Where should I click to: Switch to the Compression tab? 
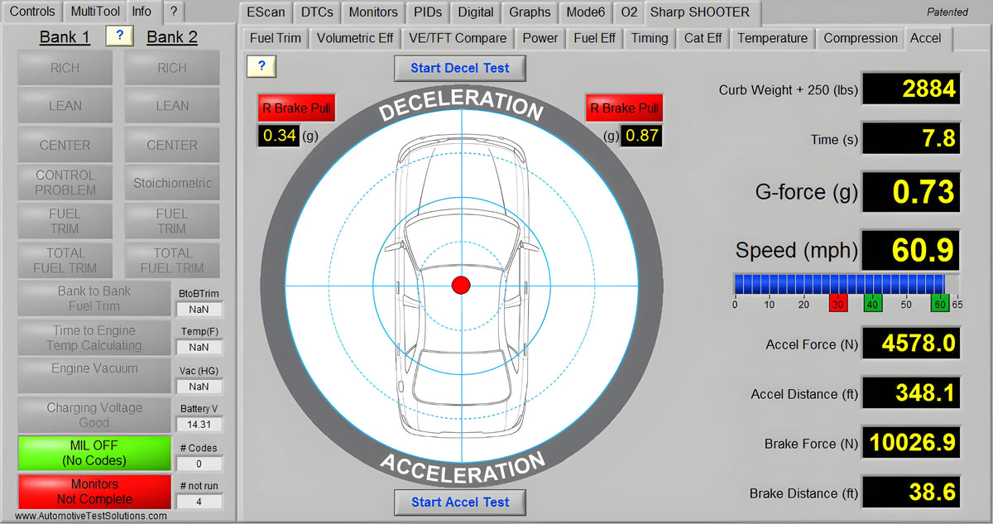pyautogui.click(x=860, y=38)
